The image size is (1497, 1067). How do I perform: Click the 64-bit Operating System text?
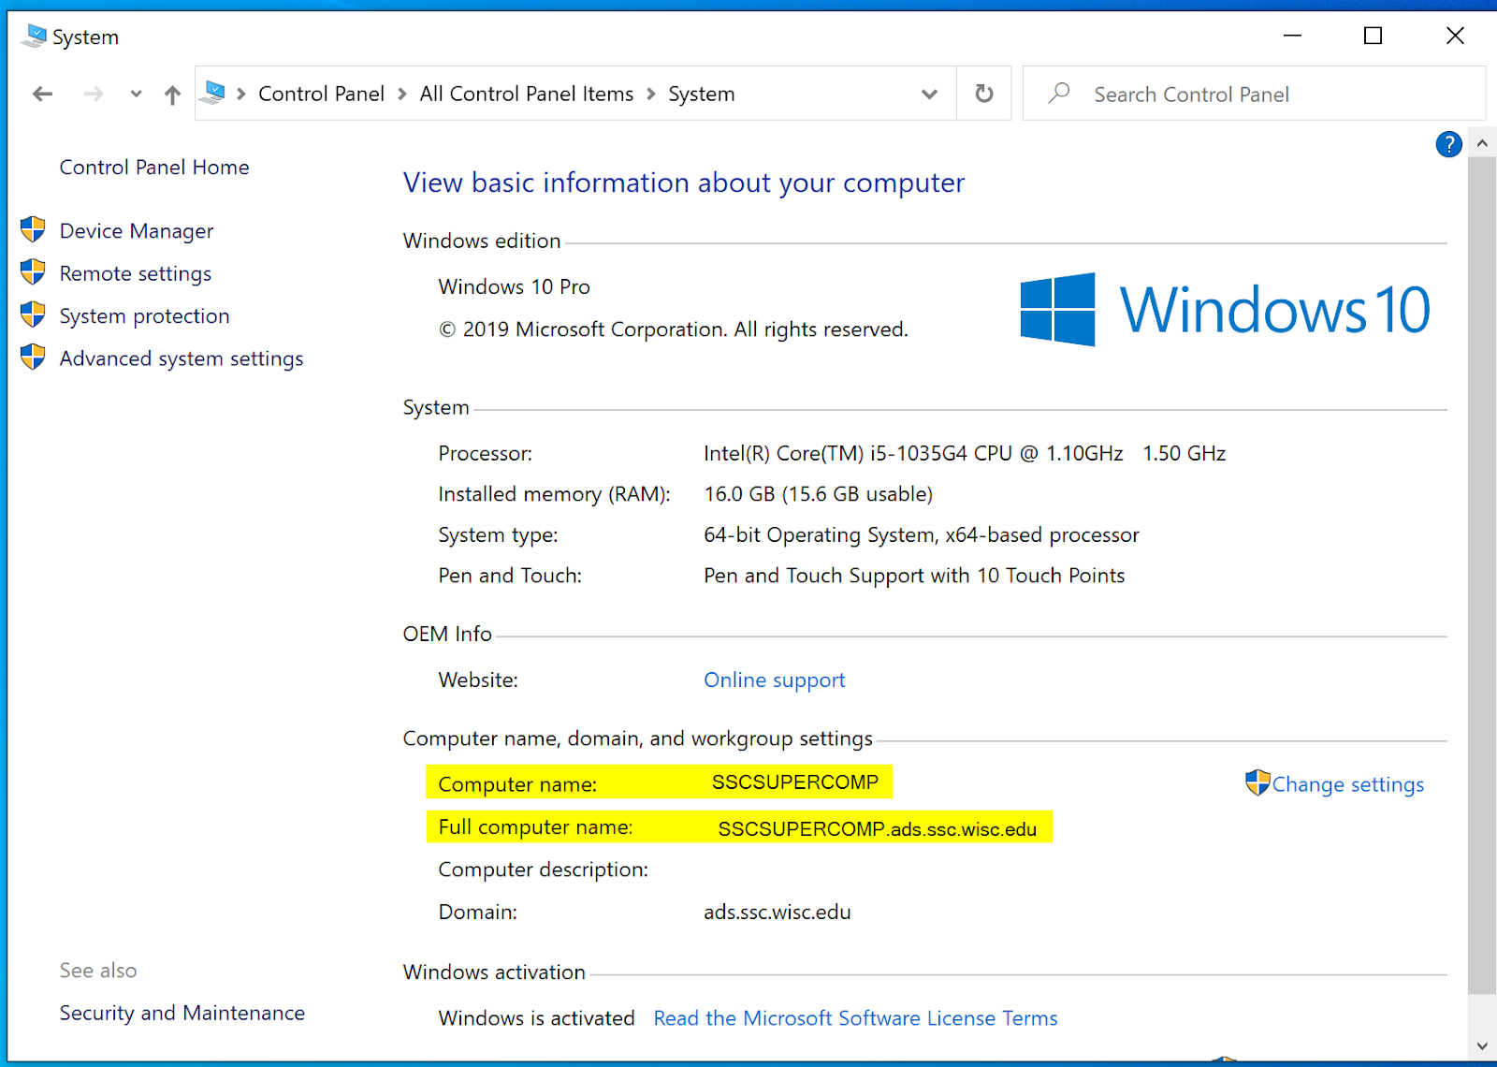(922, 535)
